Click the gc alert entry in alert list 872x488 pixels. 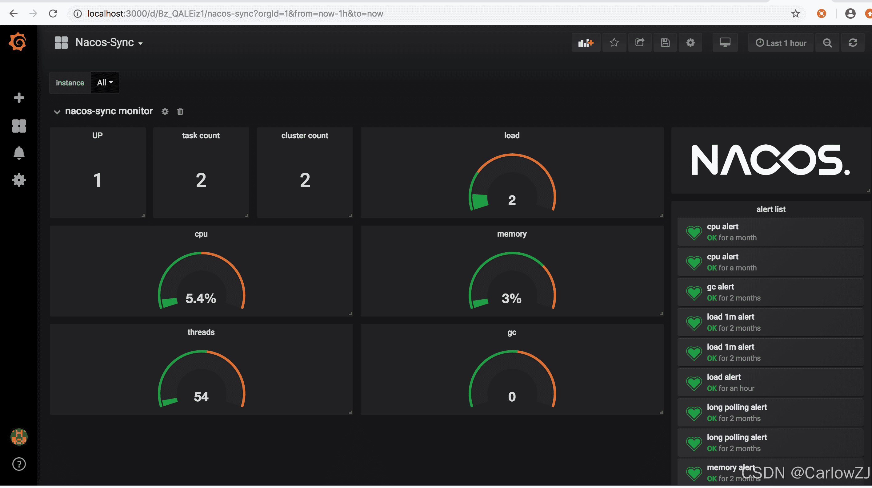[720, 287]
